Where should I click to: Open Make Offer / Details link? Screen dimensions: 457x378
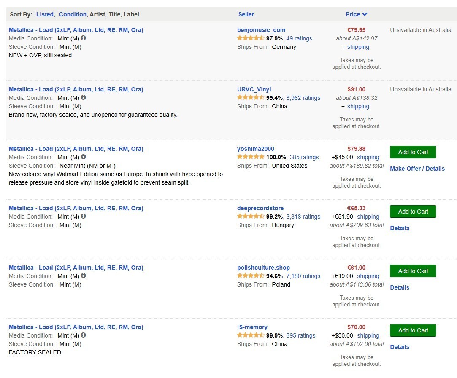[x=417, y=169]
